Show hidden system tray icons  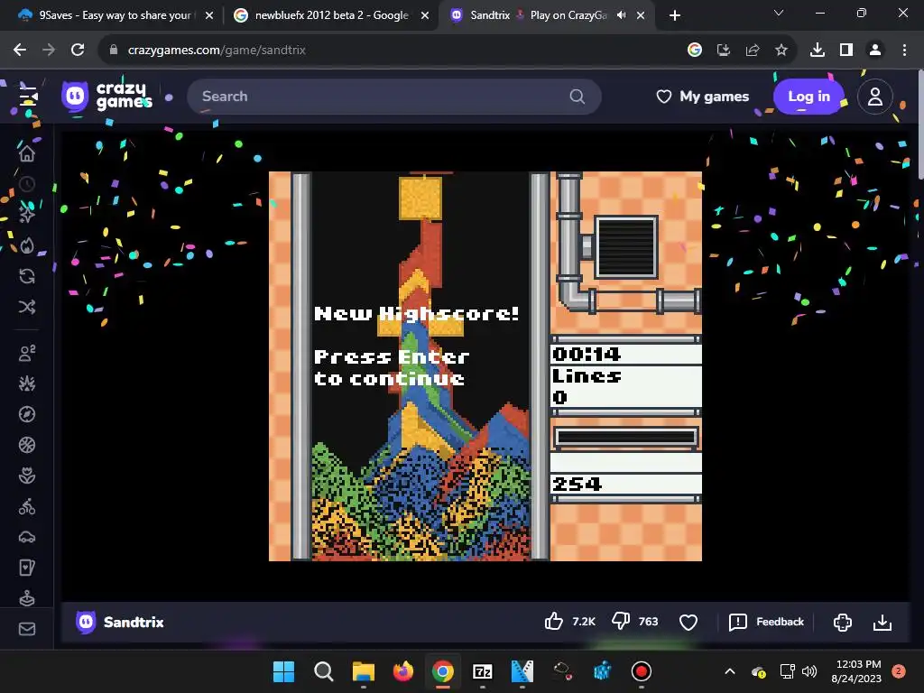coord(729,671)
